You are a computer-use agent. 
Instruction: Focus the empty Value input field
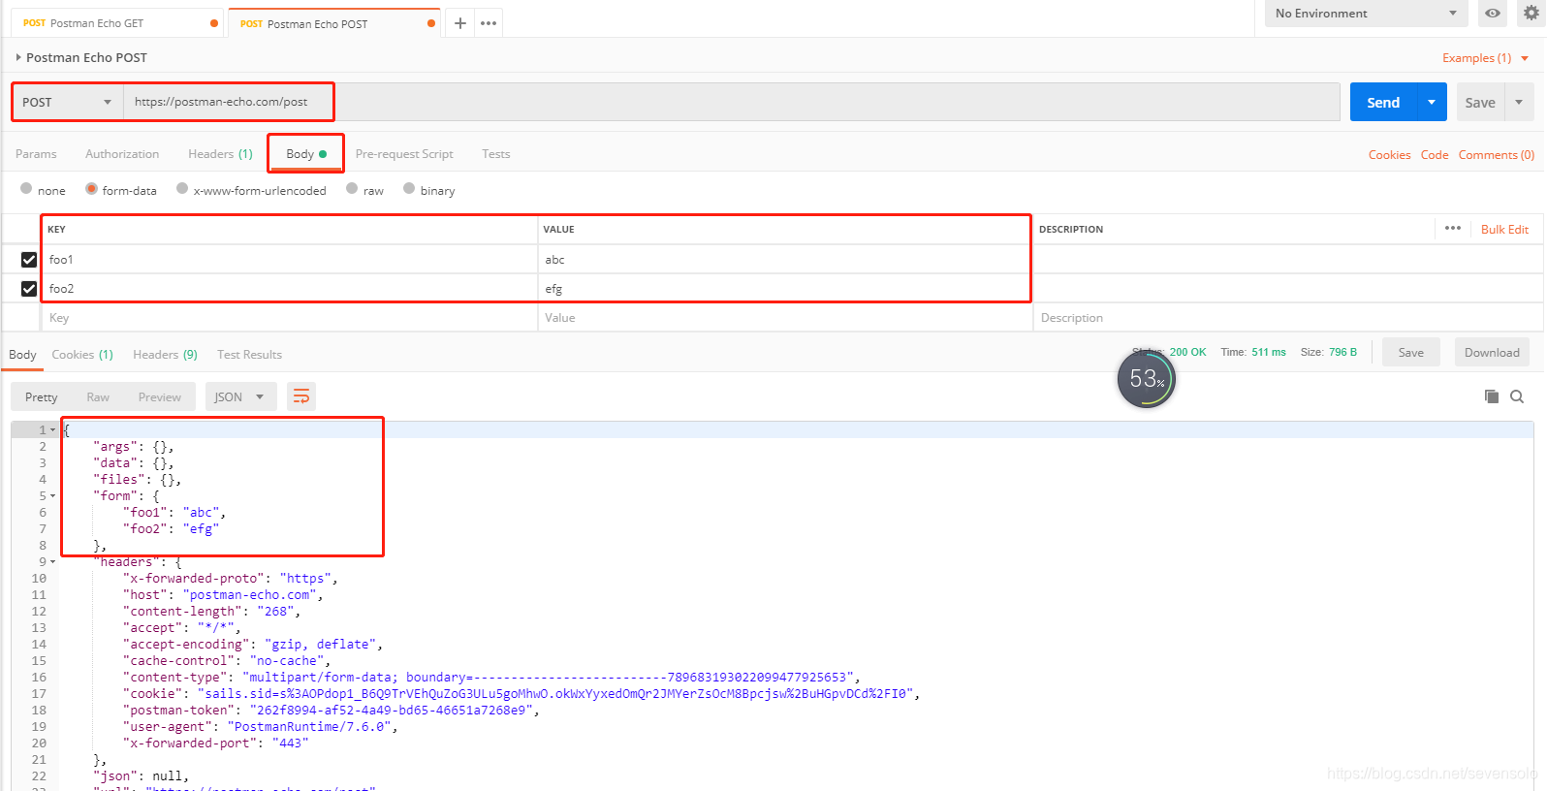tap(785, 318)
